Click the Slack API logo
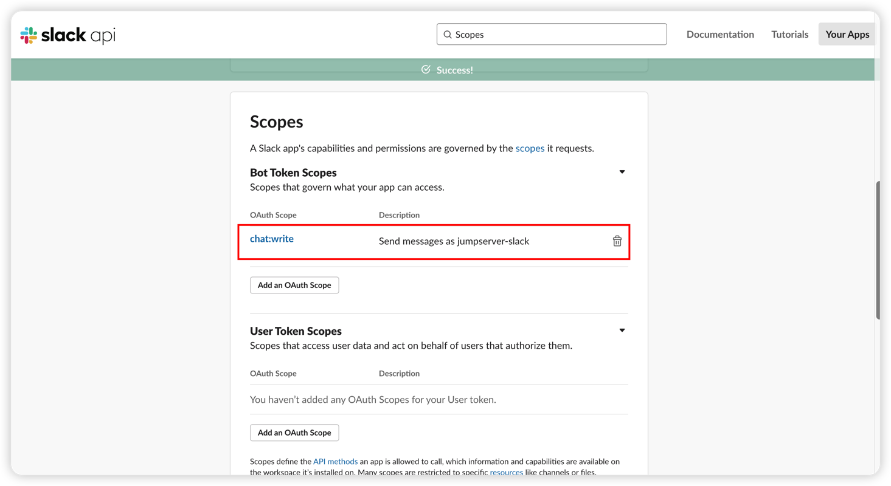This screenshot has height=486, width=891. pyautogui.click(x=68, y=35)
